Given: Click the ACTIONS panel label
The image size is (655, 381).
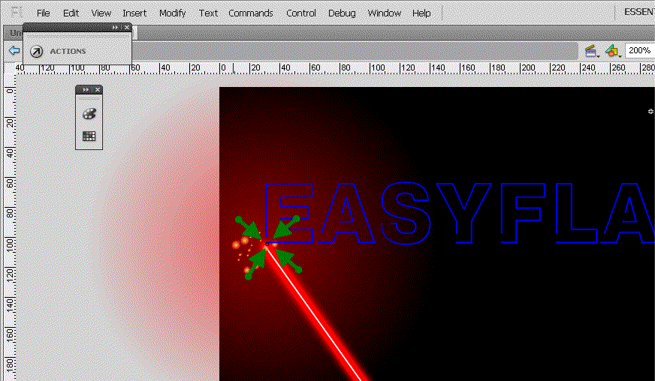Looking at the screenshot, I should coord(68,51).
